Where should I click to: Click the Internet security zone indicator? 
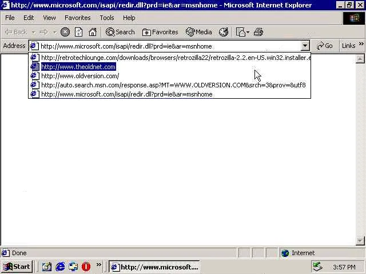point(298,253)
